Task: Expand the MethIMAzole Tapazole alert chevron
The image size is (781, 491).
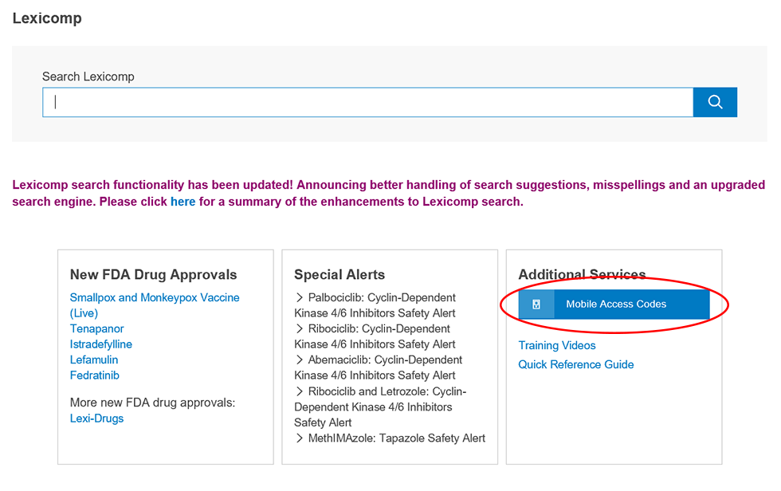Action: [x=300, y=438]
